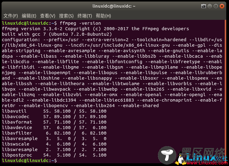Open the 编辑(E) menu
Screen dimensions: 229x166
(29, 16)
